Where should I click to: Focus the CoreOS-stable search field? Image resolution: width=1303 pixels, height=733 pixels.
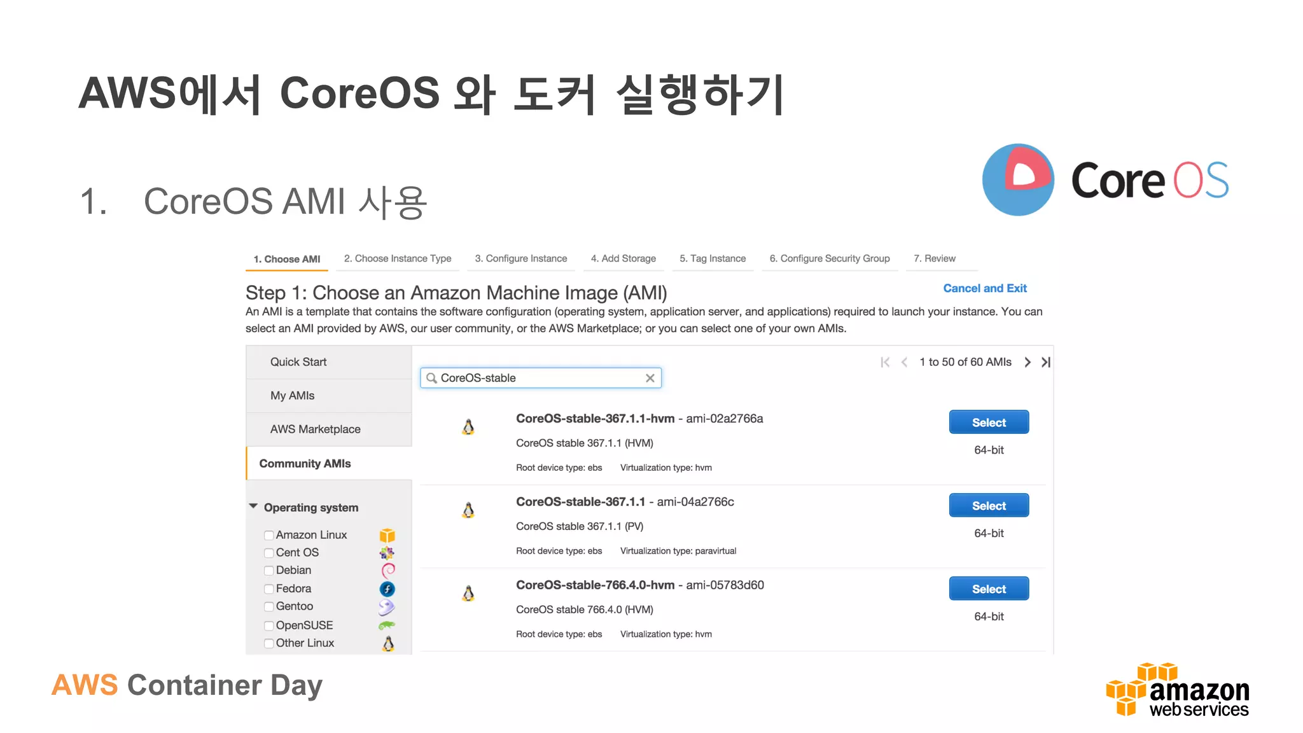(541, 378)
